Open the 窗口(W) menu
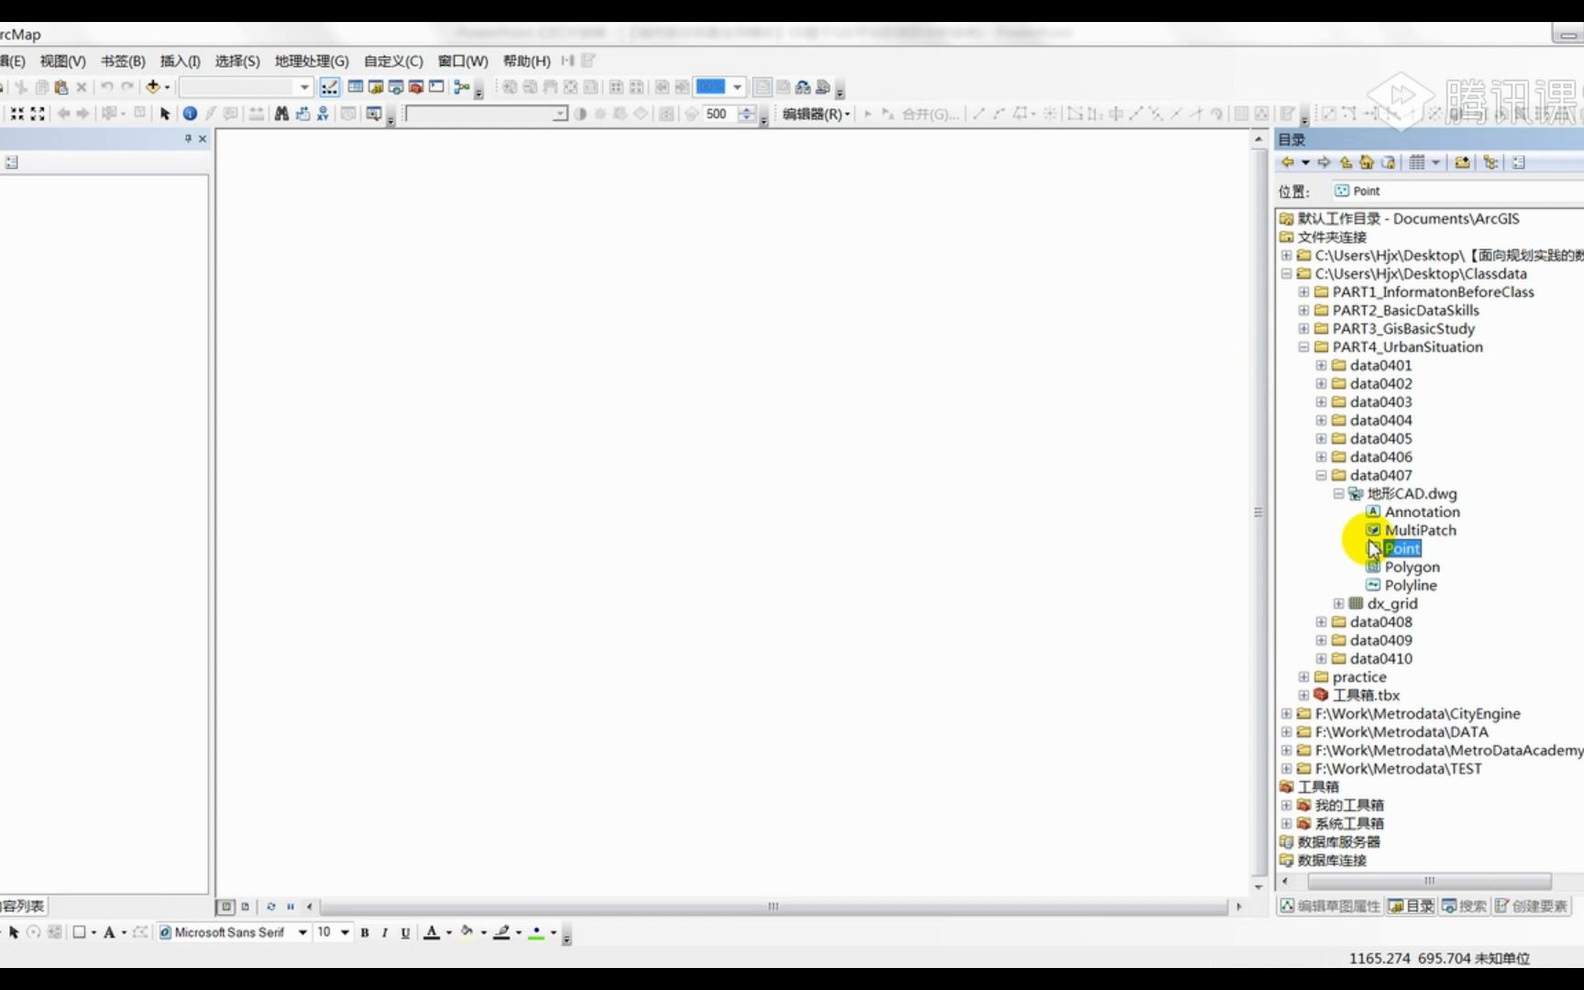1584x990 pixels. coord(463,60)
